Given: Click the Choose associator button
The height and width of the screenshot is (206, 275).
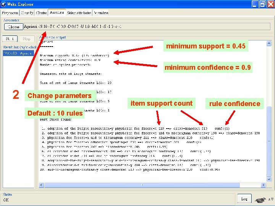Looking at the screenshot, I should 14,27.
